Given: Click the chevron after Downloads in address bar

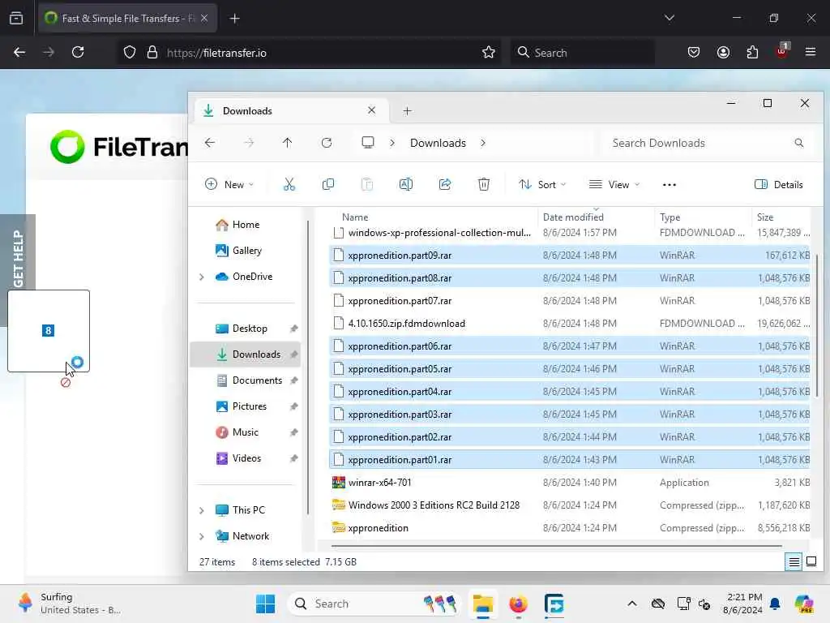Looking at the screenshot, I should pos(483,143).
